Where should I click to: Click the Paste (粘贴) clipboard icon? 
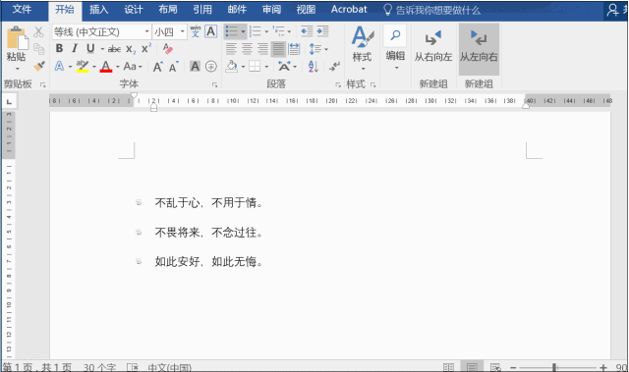coord(18,38)
